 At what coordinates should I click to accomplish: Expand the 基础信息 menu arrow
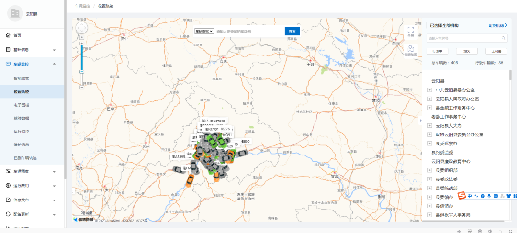[x=54, y=50]
